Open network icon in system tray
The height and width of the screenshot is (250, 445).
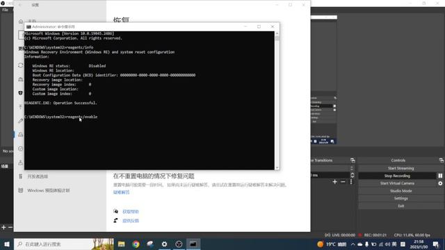tap(381, 244)
